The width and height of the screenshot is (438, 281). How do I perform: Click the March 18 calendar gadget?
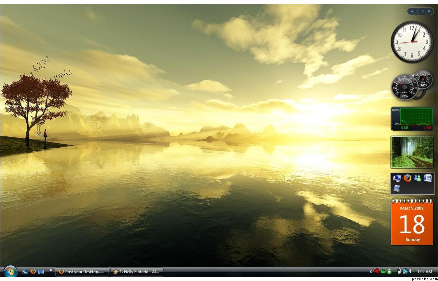412,223
